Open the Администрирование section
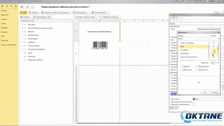The width and height of the screenshot is (224, 126). 8,45
